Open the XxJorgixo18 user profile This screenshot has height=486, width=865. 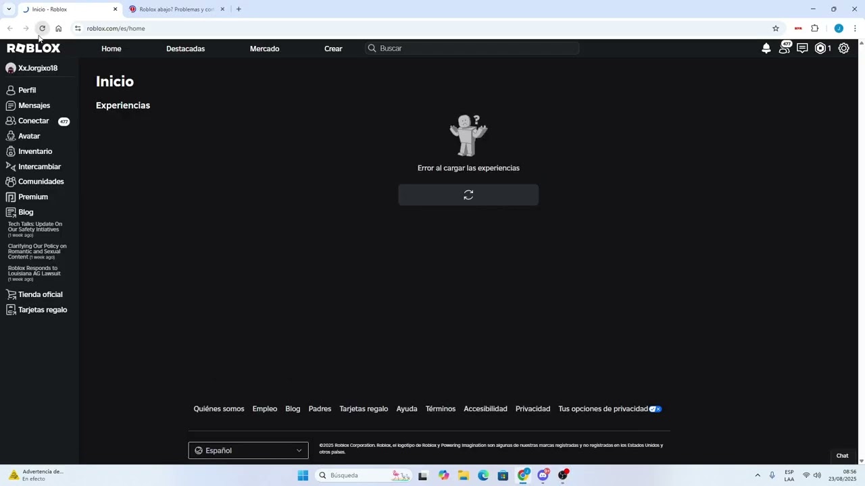click(x=32, y=68)
